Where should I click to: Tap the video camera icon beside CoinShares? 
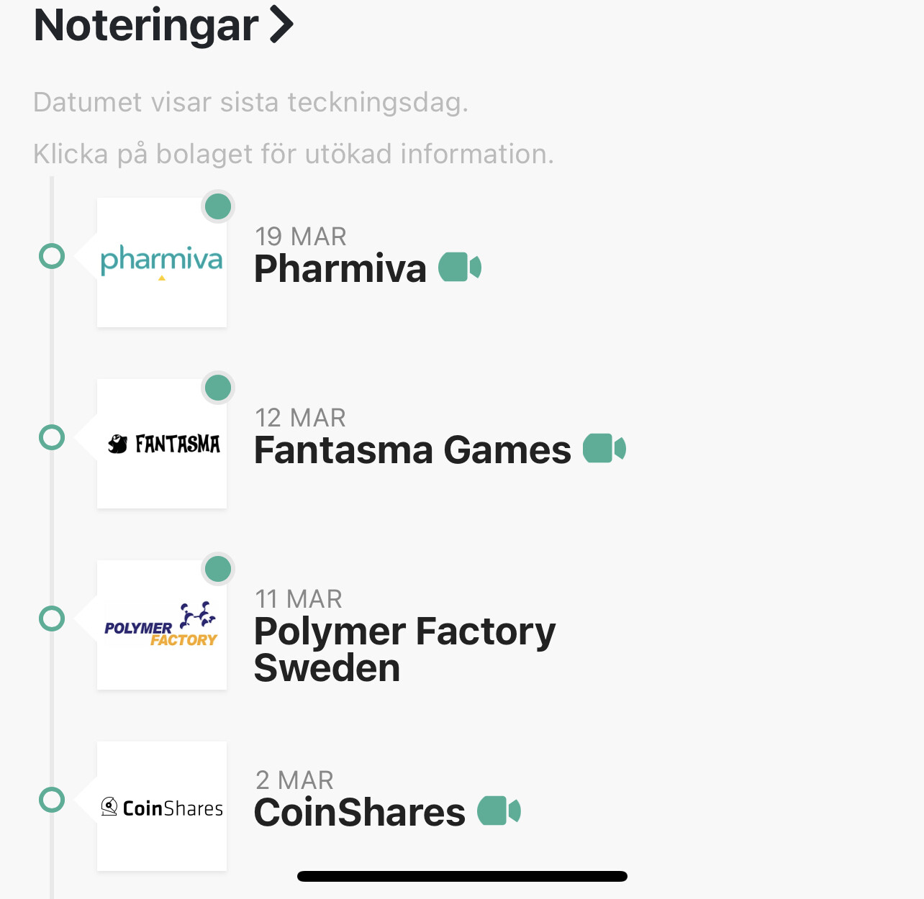[x=498, y=811]
